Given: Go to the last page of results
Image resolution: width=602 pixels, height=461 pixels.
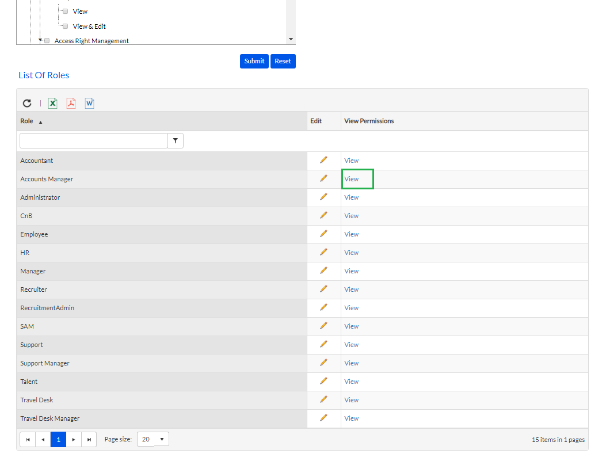Looking at the screenshot, I should [x=89, y=440].
